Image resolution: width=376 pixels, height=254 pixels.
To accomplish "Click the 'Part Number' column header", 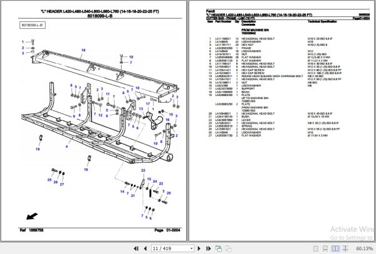I will 223,21.
